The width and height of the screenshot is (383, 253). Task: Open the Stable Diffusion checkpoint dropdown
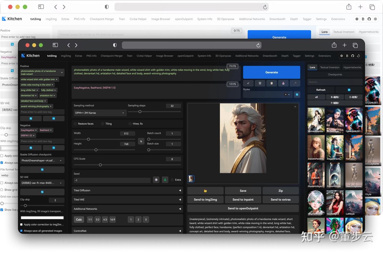(x=42, y=160)
